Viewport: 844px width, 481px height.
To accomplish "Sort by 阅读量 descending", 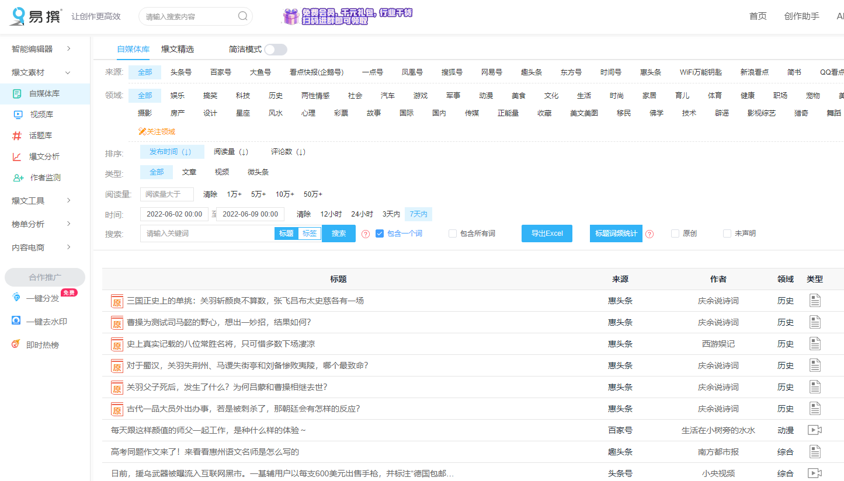I will [x=231, y=152].
